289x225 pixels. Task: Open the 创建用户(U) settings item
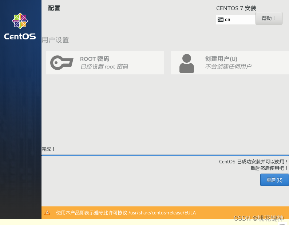[230, 63]
